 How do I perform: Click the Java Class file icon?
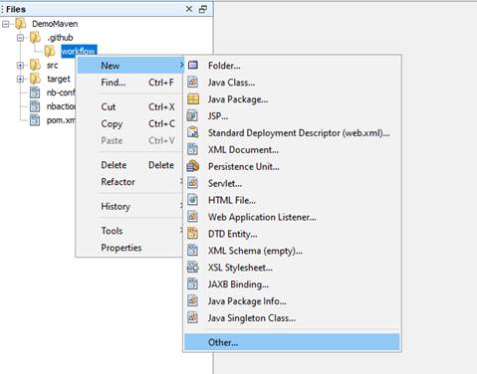click(x=193, y=82)
